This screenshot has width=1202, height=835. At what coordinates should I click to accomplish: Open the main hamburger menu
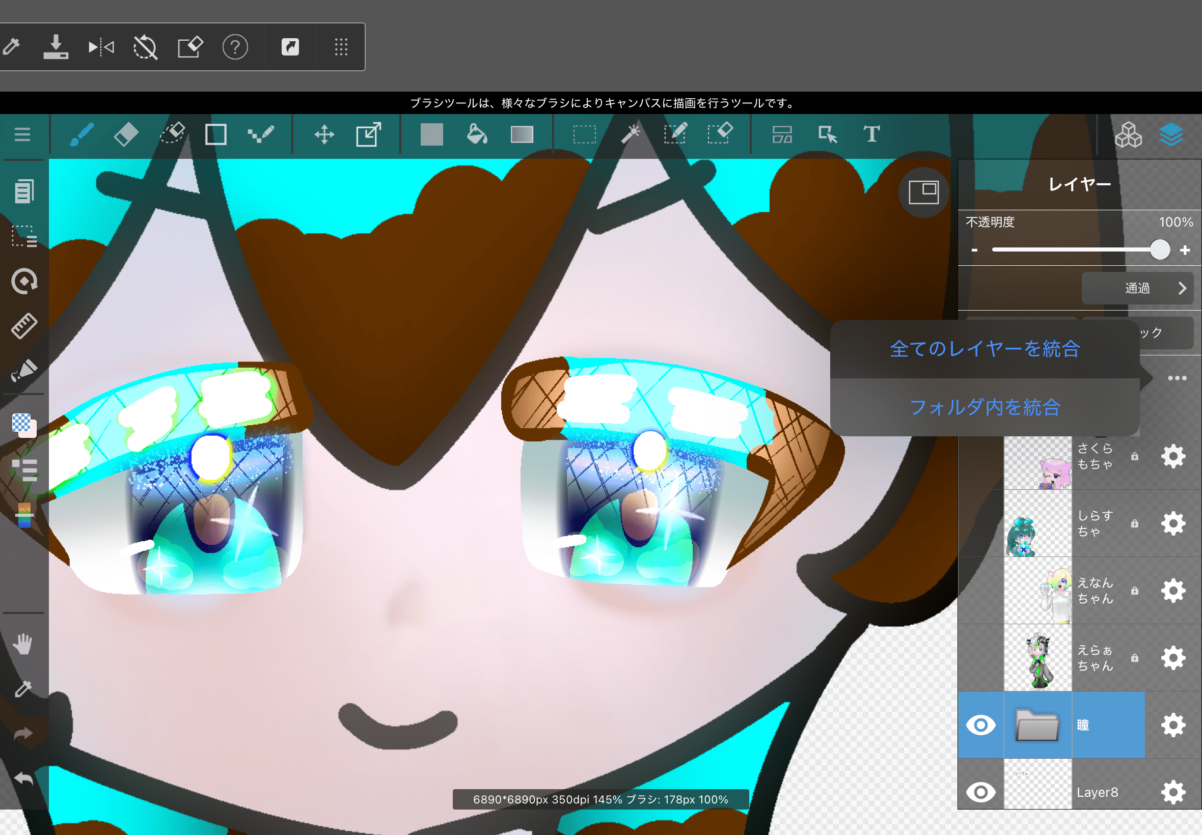[22, 134]
